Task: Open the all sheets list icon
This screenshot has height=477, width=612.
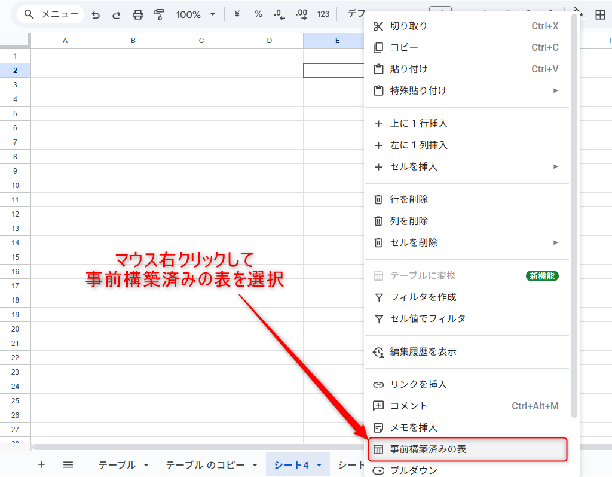Action: point(68,464)
